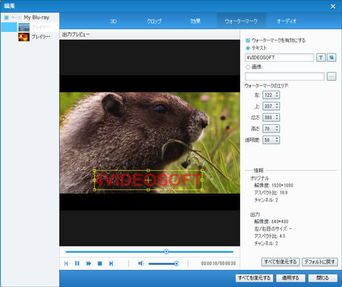The image size is (342, 287).
Task: Select the テキスト radio button
Action: coord(247,48)
